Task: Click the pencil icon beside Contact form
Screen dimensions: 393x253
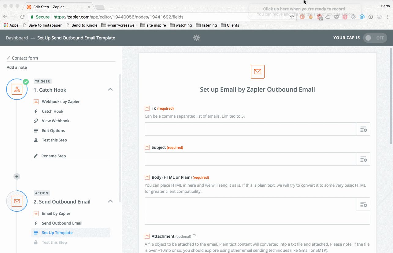Action: 9,58
